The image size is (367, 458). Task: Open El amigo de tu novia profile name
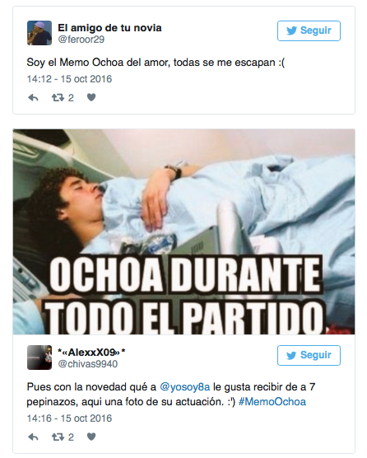pyautogui.click(x=109, y=28)
